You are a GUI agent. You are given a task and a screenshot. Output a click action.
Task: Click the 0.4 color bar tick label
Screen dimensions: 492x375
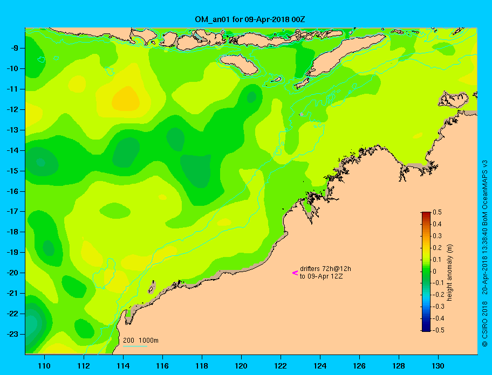[x=438, y=224]
